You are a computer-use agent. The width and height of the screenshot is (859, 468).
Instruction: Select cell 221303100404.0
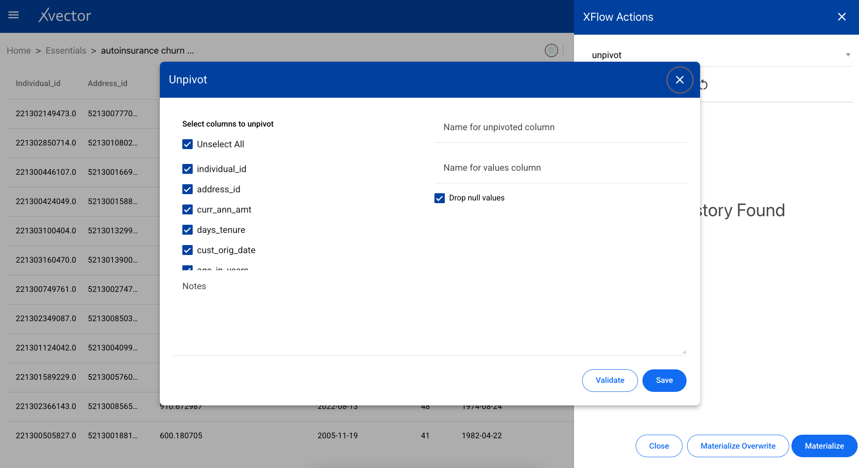point(46,231)
